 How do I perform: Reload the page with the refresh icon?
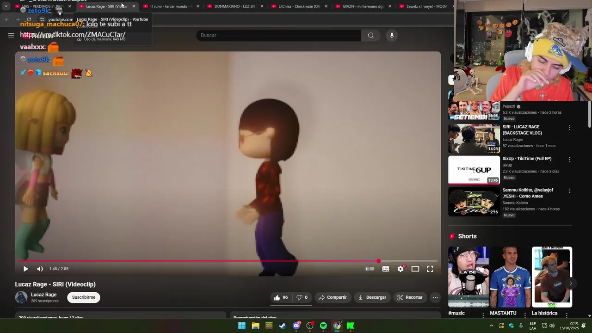coord(29,19)
